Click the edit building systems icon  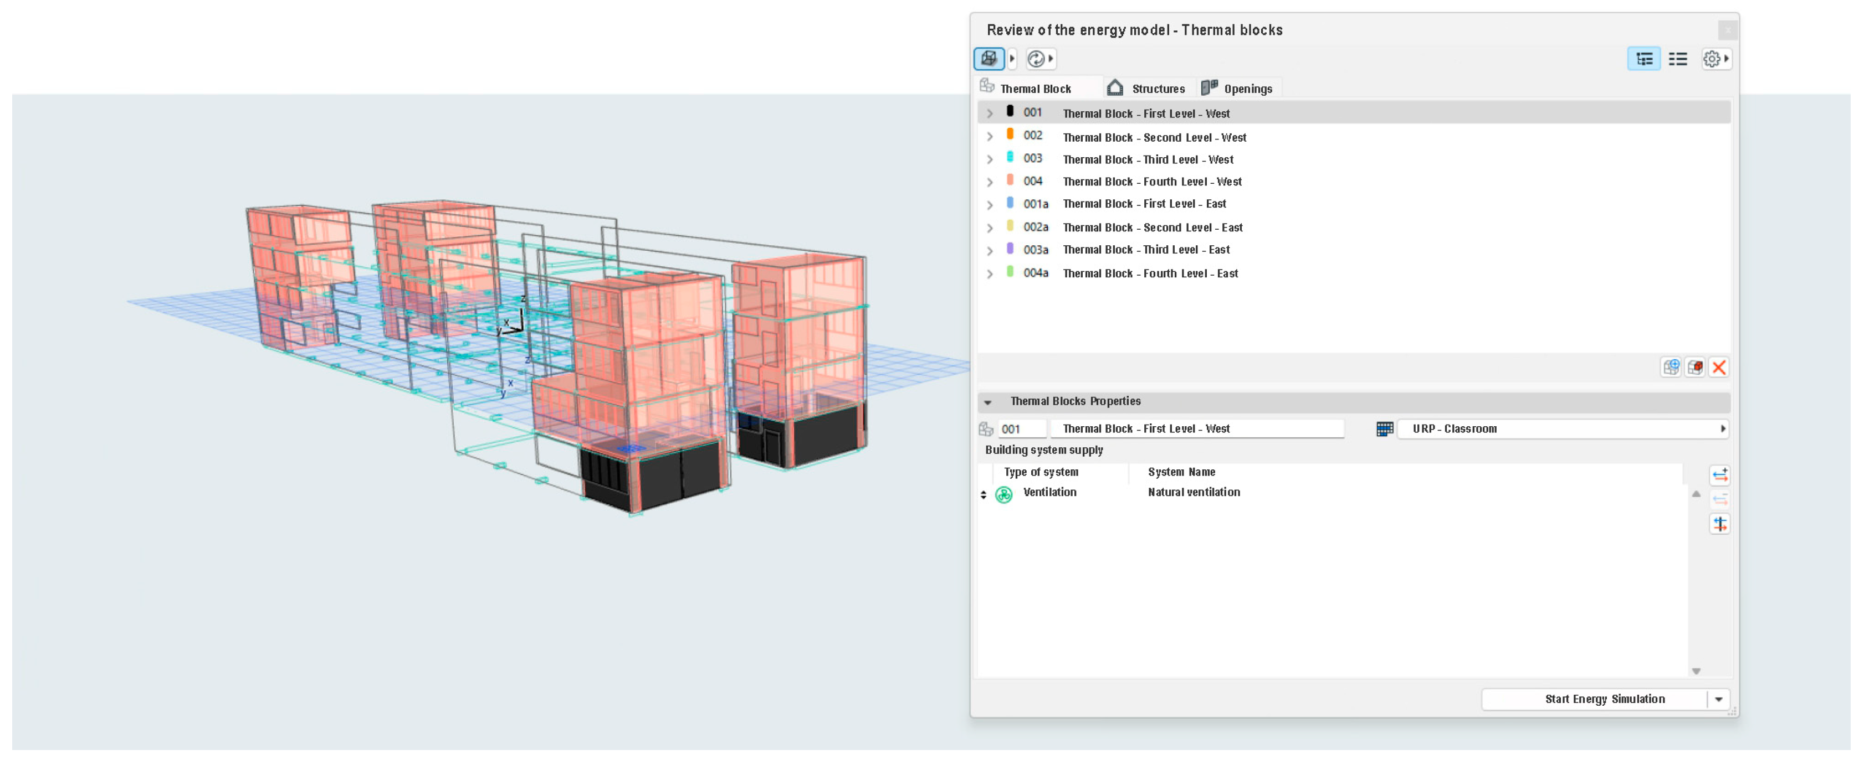click(1720, 524)
